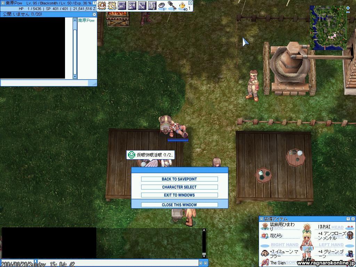
Task: Select the ほお紅 blush item icon
Action: point(350,227)
